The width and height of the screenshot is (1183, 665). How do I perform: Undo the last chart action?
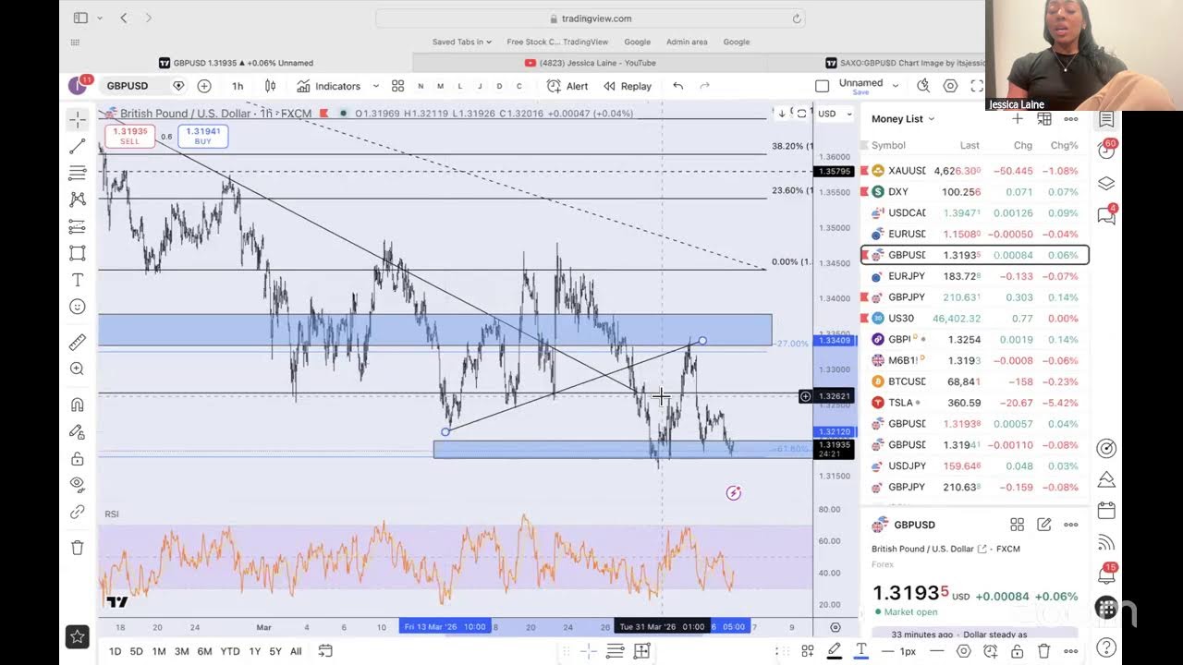tap(678, 86)
